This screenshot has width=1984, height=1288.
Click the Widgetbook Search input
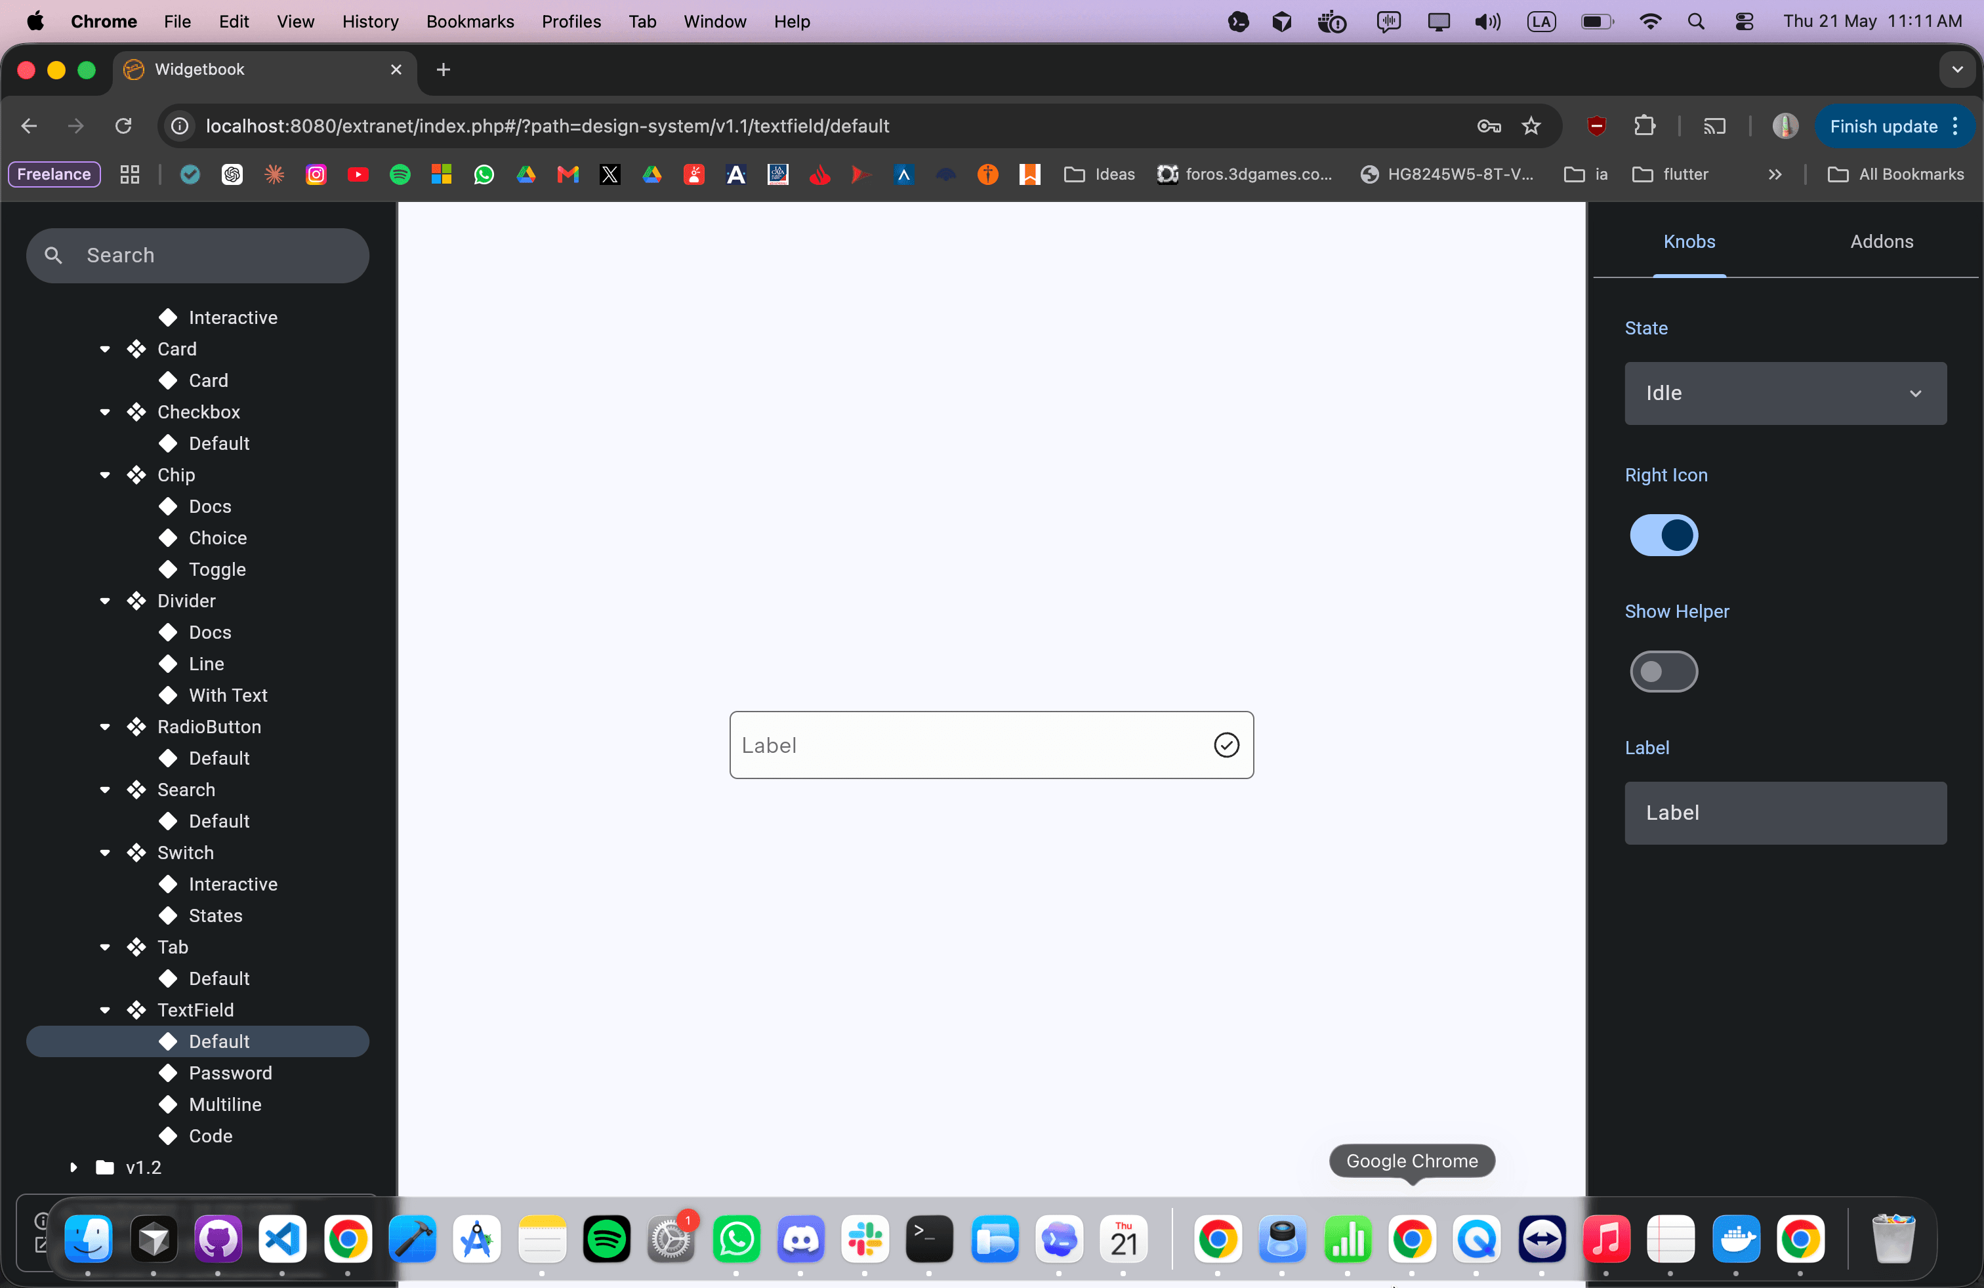point(197,255)
